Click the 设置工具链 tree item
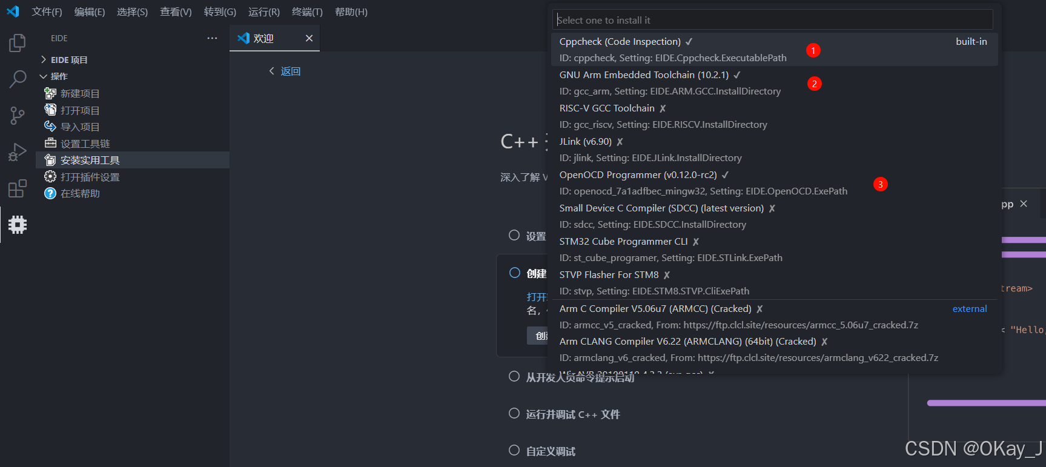Viewport: 1046px width, 467px height. coord(133,144)
